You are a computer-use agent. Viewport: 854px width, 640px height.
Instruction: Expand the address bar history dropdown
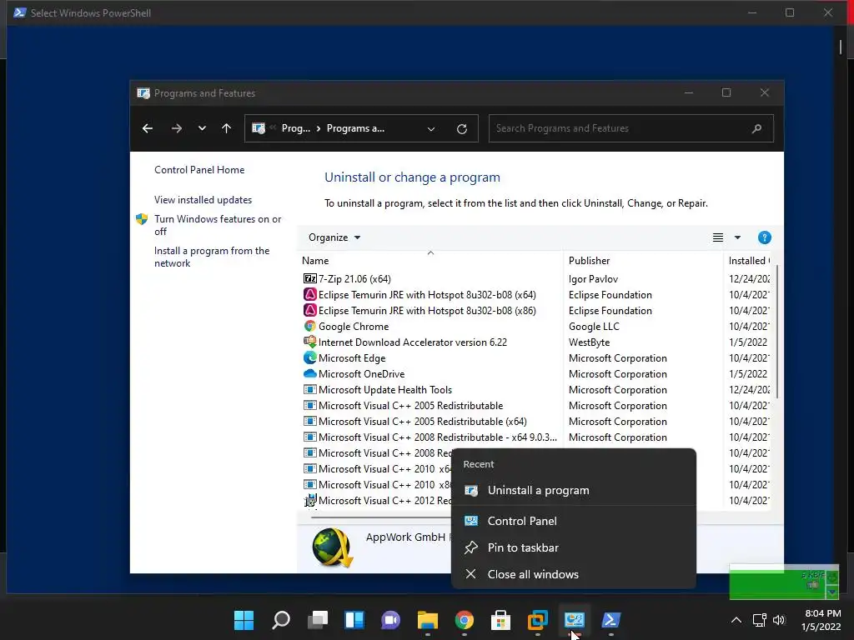click(x=431, y=129)
